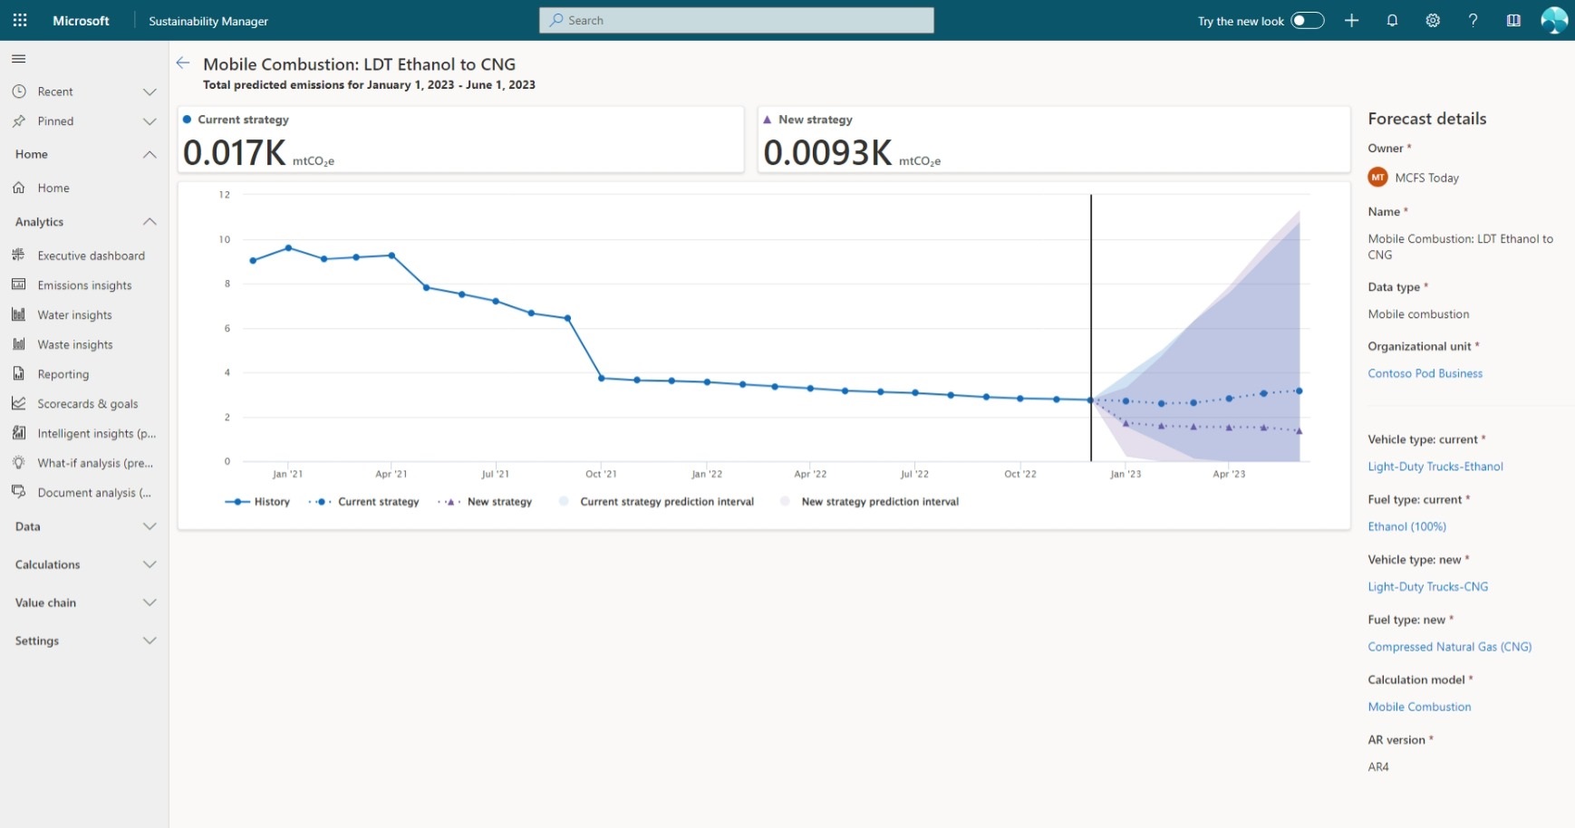This screenshot has width=1575, height=828.
Task: Open Scorecards & goals
Action: (x=87, y=403)
